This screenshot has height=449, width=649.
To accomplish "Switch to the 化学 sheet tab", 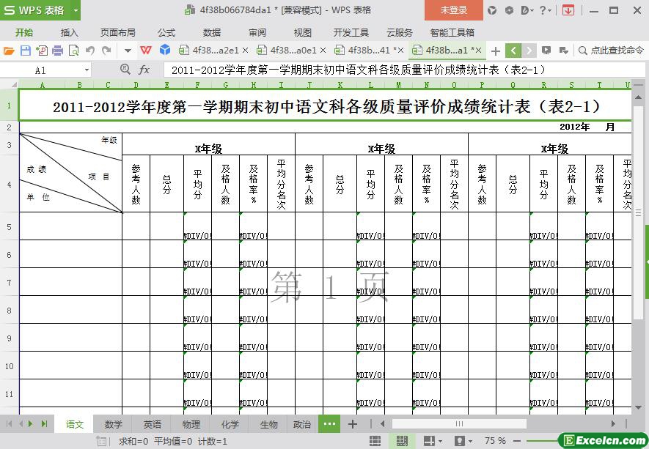I will point(230,424).
